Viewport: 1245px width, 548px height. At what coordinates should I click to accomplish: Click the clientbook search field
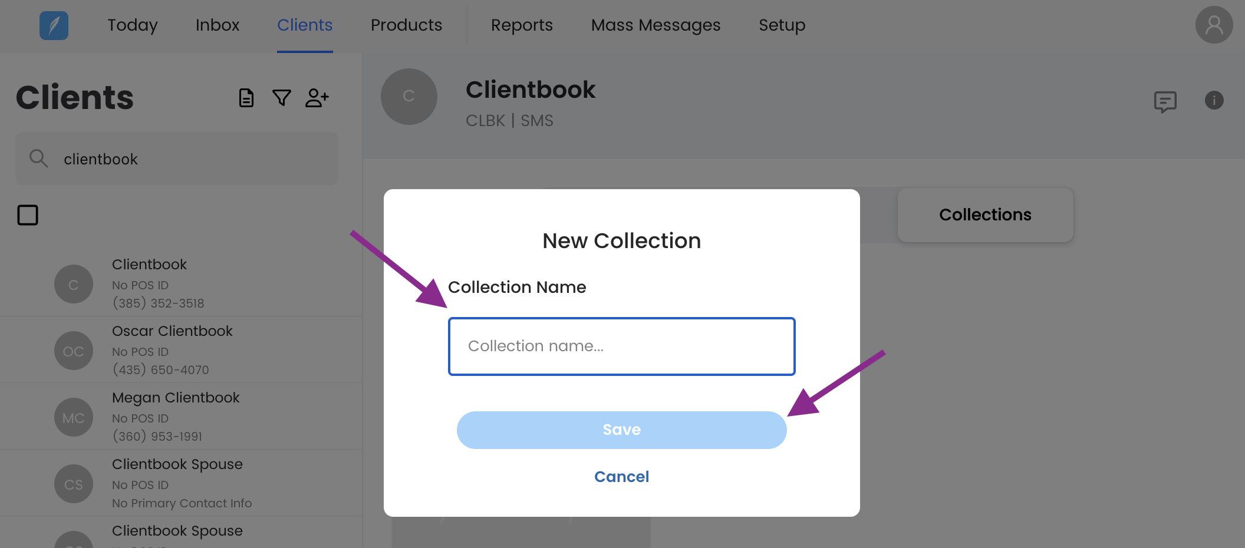(177, 159)
